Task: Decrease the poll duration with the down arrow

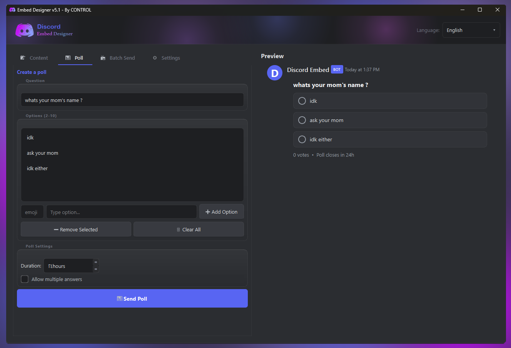Action: click(x=96, y=269)
